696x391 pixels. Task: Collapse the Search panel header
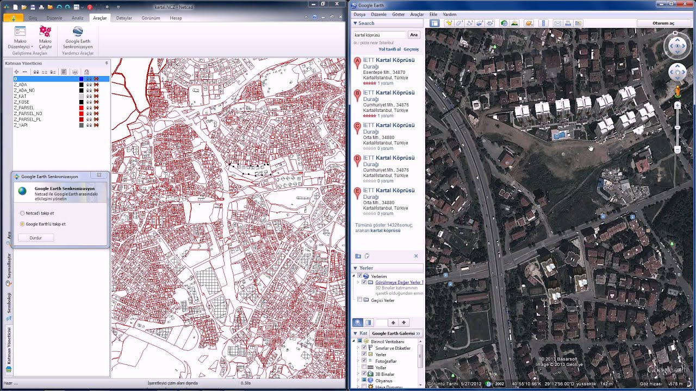355,23
